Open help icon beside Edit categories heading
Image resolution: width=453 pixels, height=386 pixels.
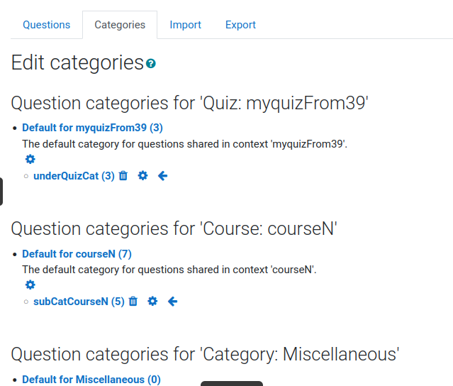point(151,63)
